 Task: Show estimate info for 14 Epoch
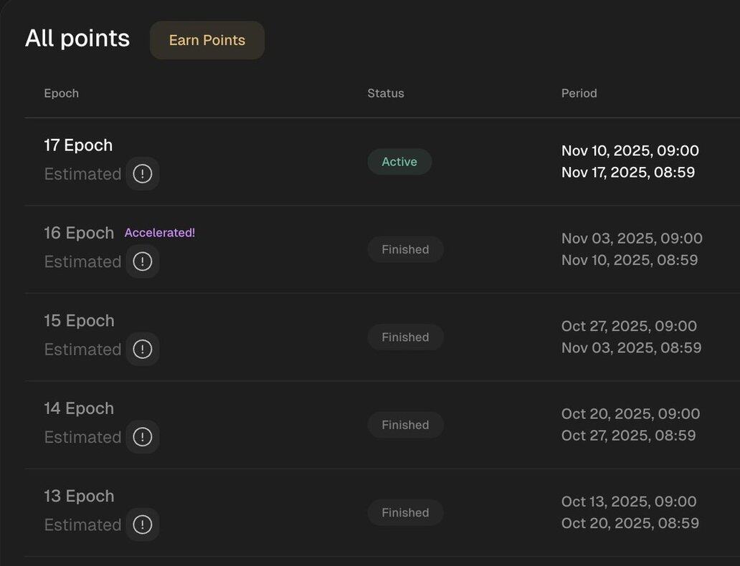coord(143,437)
